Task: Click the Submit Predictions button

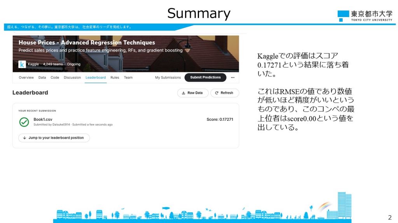Action: tap(205, 77)
